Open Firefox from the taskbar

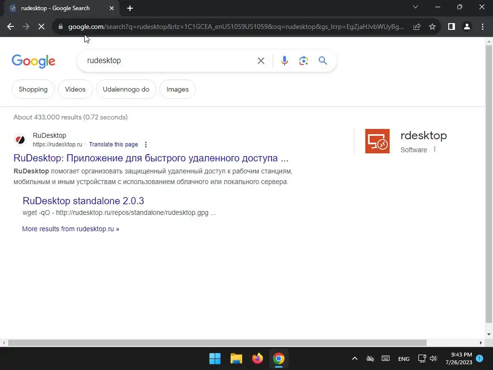click(x=257, y=358)
